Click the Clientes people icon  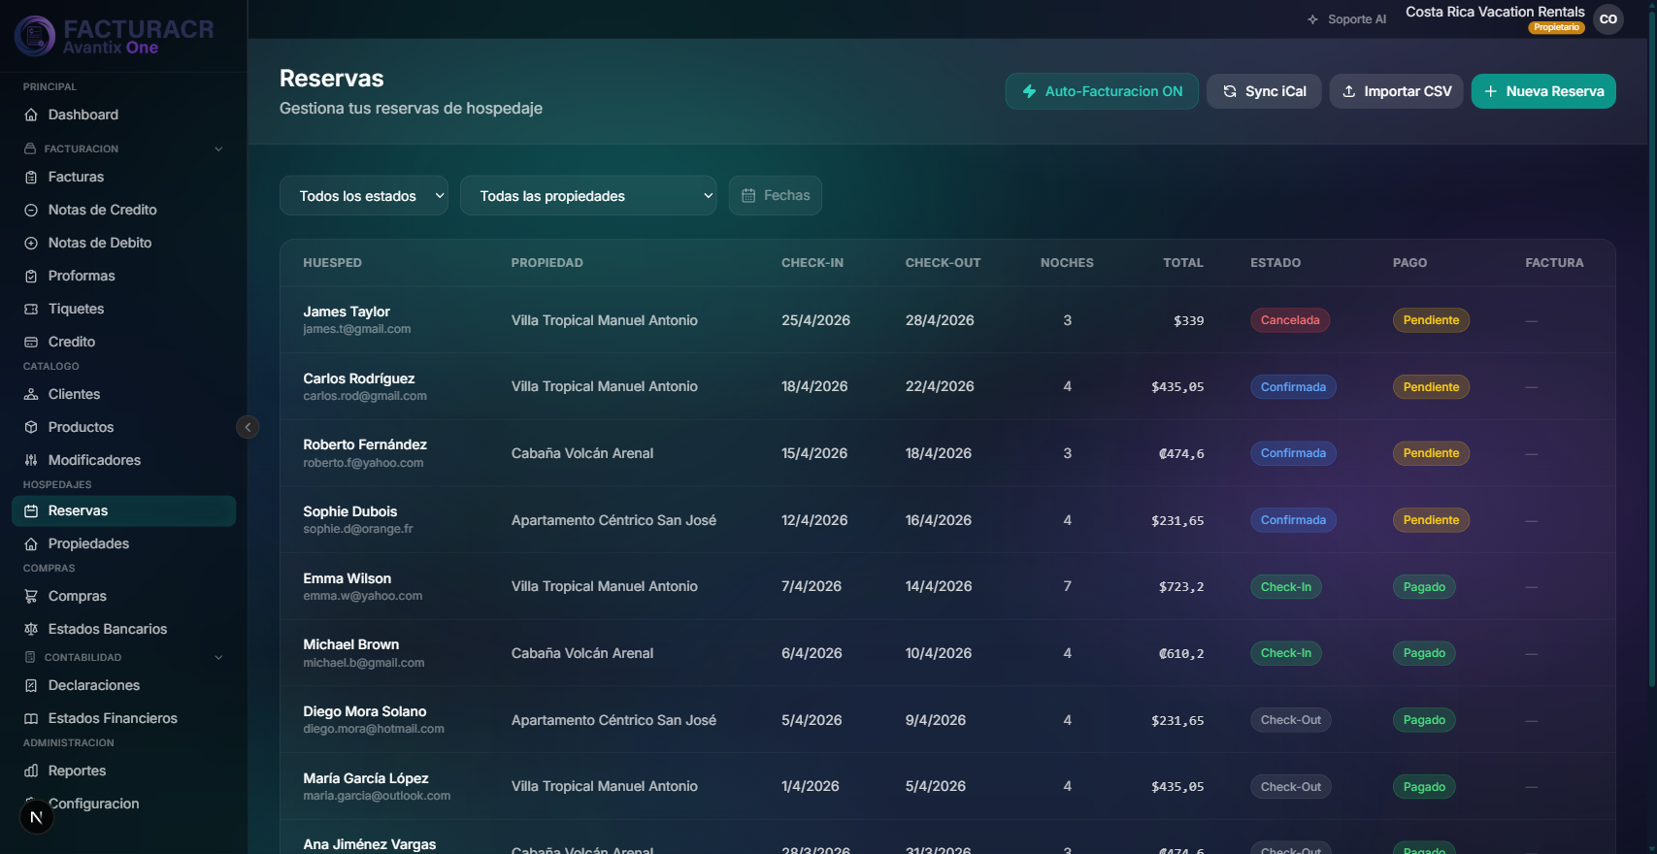31,394
